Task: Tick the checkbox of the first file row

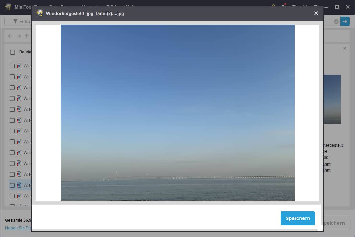Action: (x=12, y=66)
